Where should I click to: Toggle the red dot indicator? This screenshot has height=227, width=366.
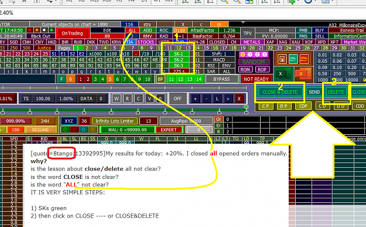point(29,30)
